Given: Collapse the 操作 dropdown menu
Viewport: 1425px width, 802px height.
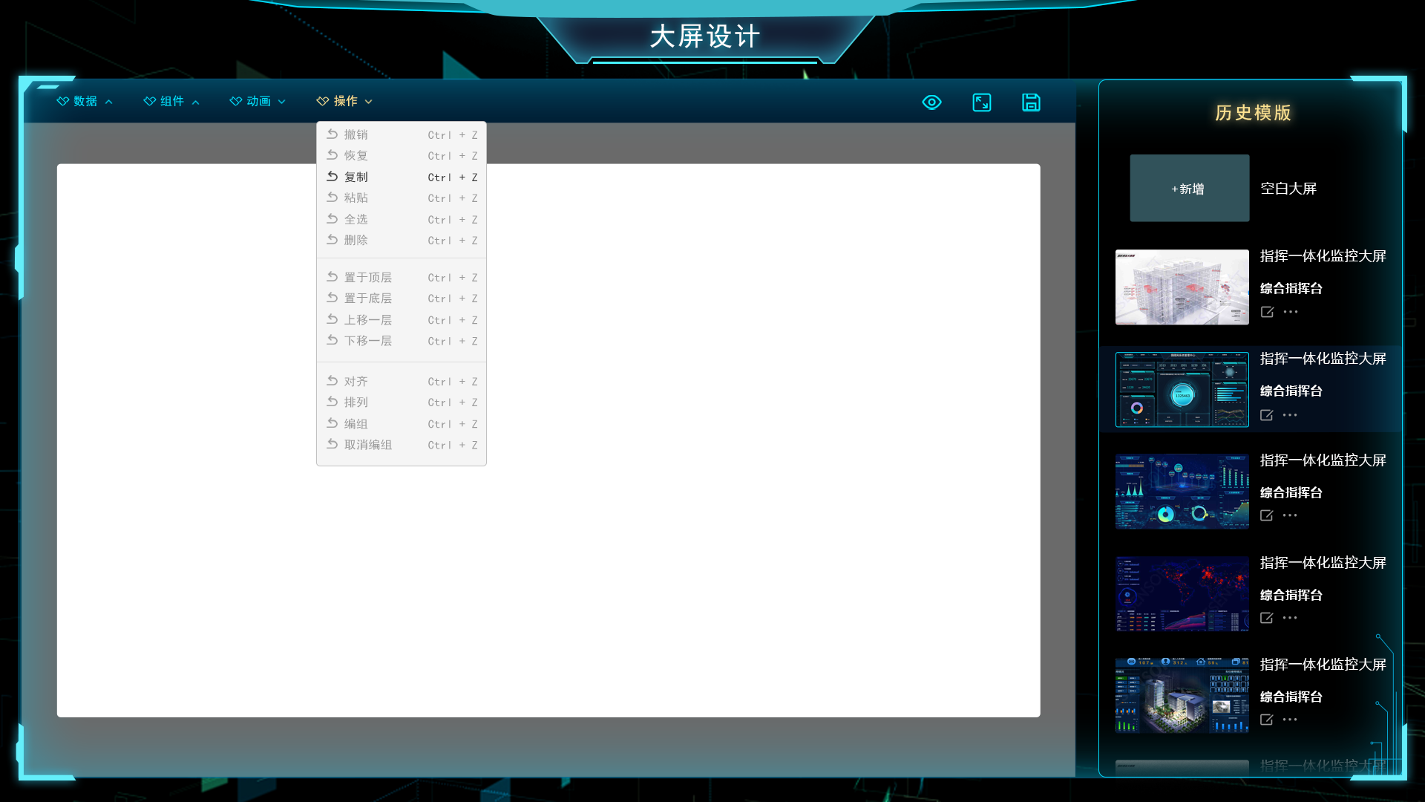Looking at the screenshot, I should click(x=344, y=102).
